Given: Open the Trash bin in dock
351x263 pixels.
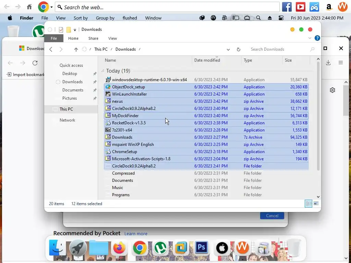Looking at the screenshot, I should point(294,247).
